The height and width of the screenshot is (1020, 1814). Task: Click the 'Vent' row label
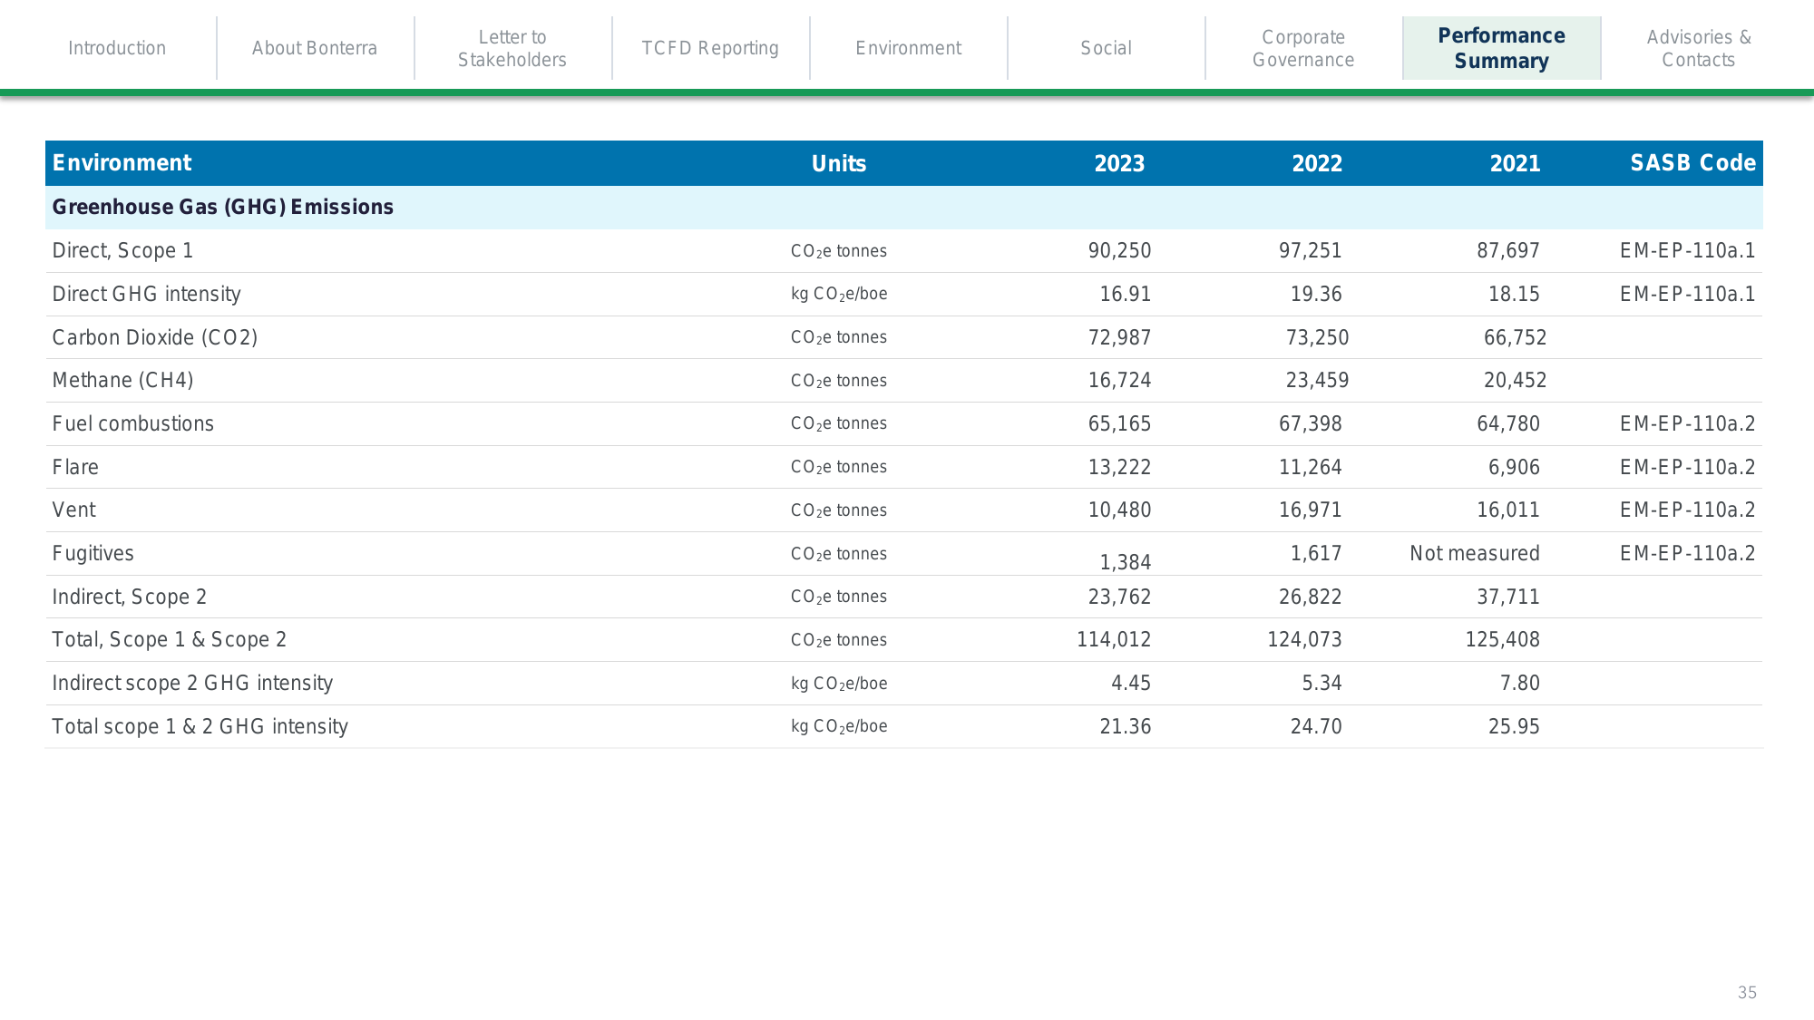[73, 510]
